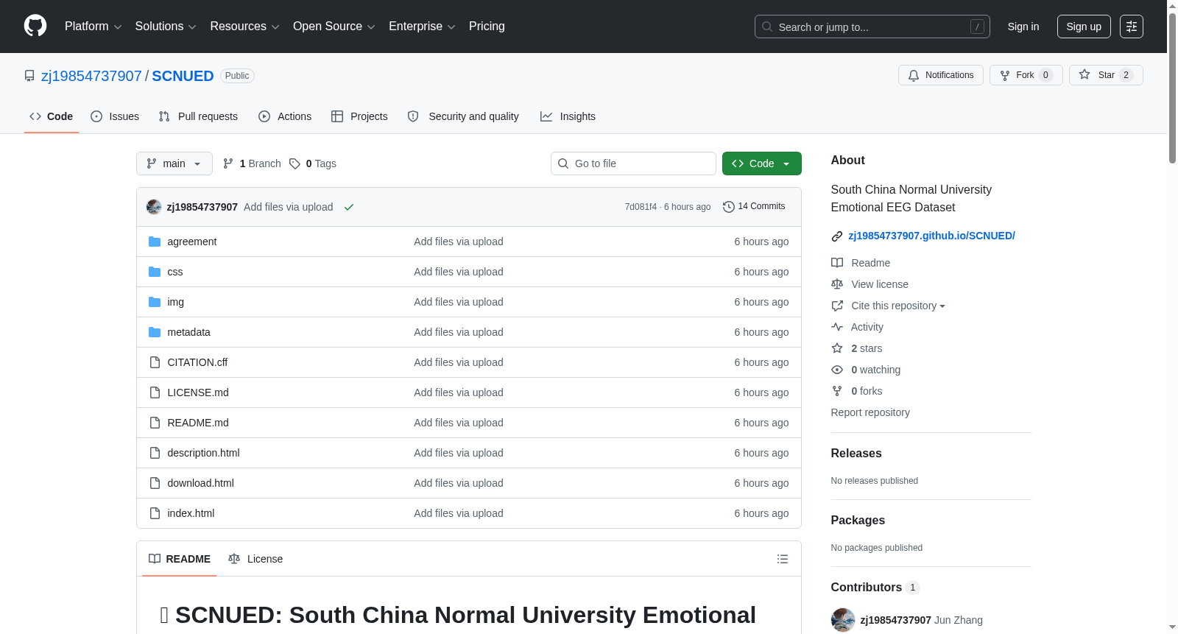Open the zj19854737907 owner profile link
The image size is (1178, 634).
coord(91,76)
